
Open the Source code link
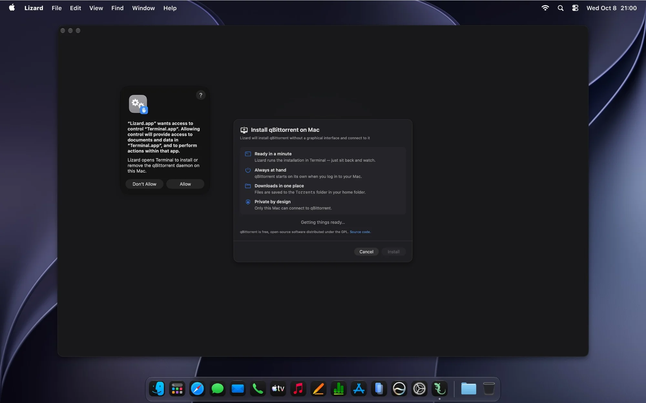point(360,232)
